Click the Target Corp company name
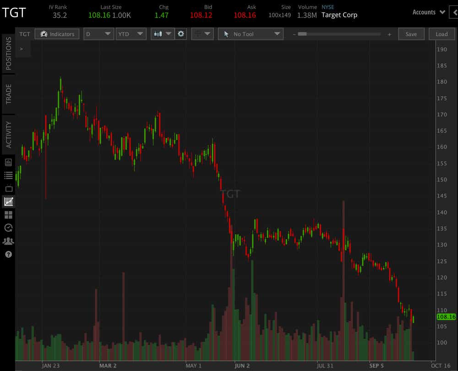The height and width of the screenshot is (371, 458). click(339, 15)
